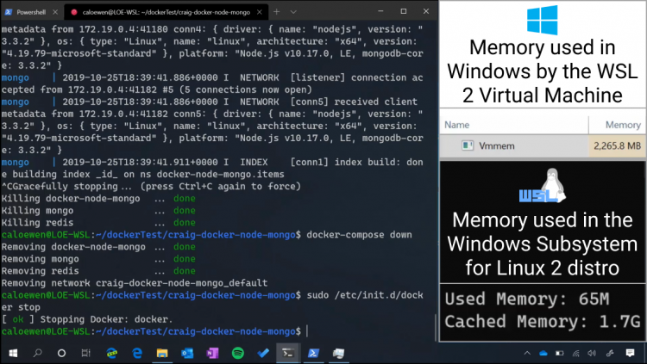Show hidden system tray icons

[x=525, y=354]
